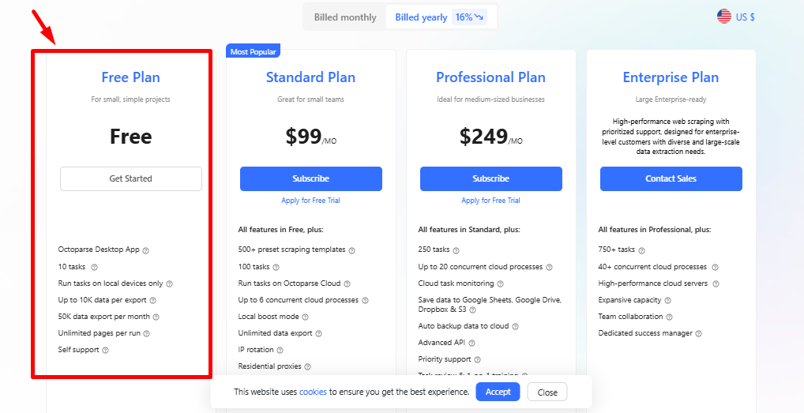Image resolution: width=804 pixels, height=413 pixels.
Task: Accept the cookies notice
Action: [x=498, y=392]
